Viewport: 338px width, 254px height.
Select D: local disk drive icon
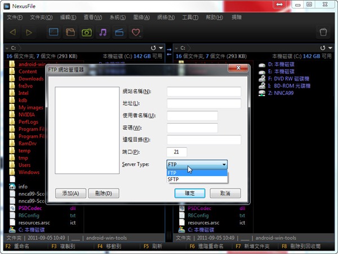tap(262, 64)
